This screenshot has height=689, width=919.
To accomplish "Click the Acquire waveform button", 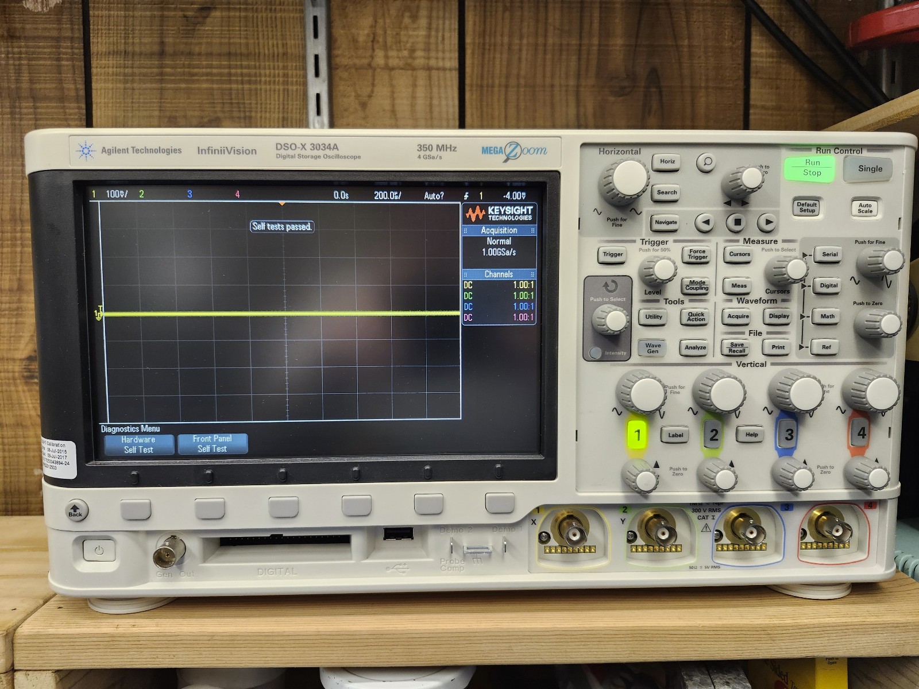I will pos(738,316).
